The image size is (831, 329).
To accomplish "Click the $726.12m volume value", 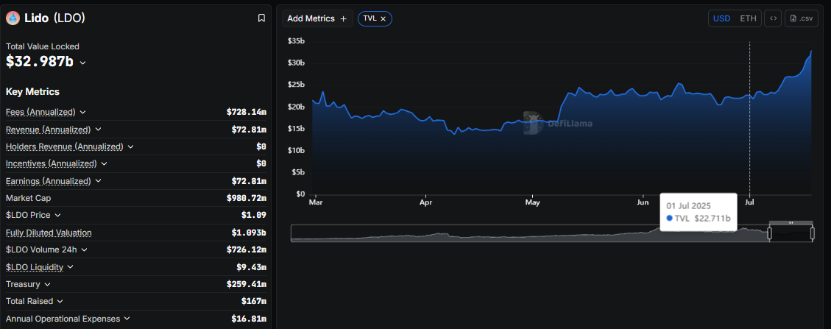I will pos(246,250).
